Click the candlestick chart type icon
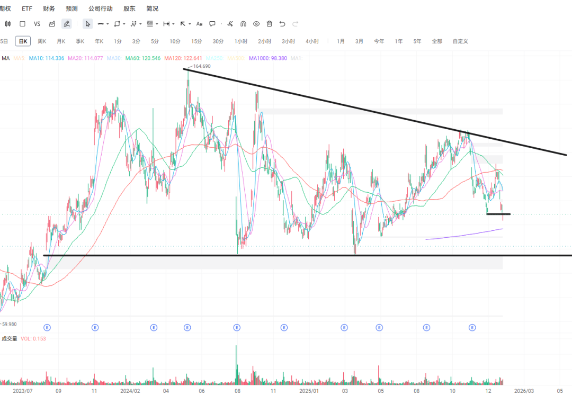Screen dimensions: 572x395 pyautogui.click(x=7, y=24)
